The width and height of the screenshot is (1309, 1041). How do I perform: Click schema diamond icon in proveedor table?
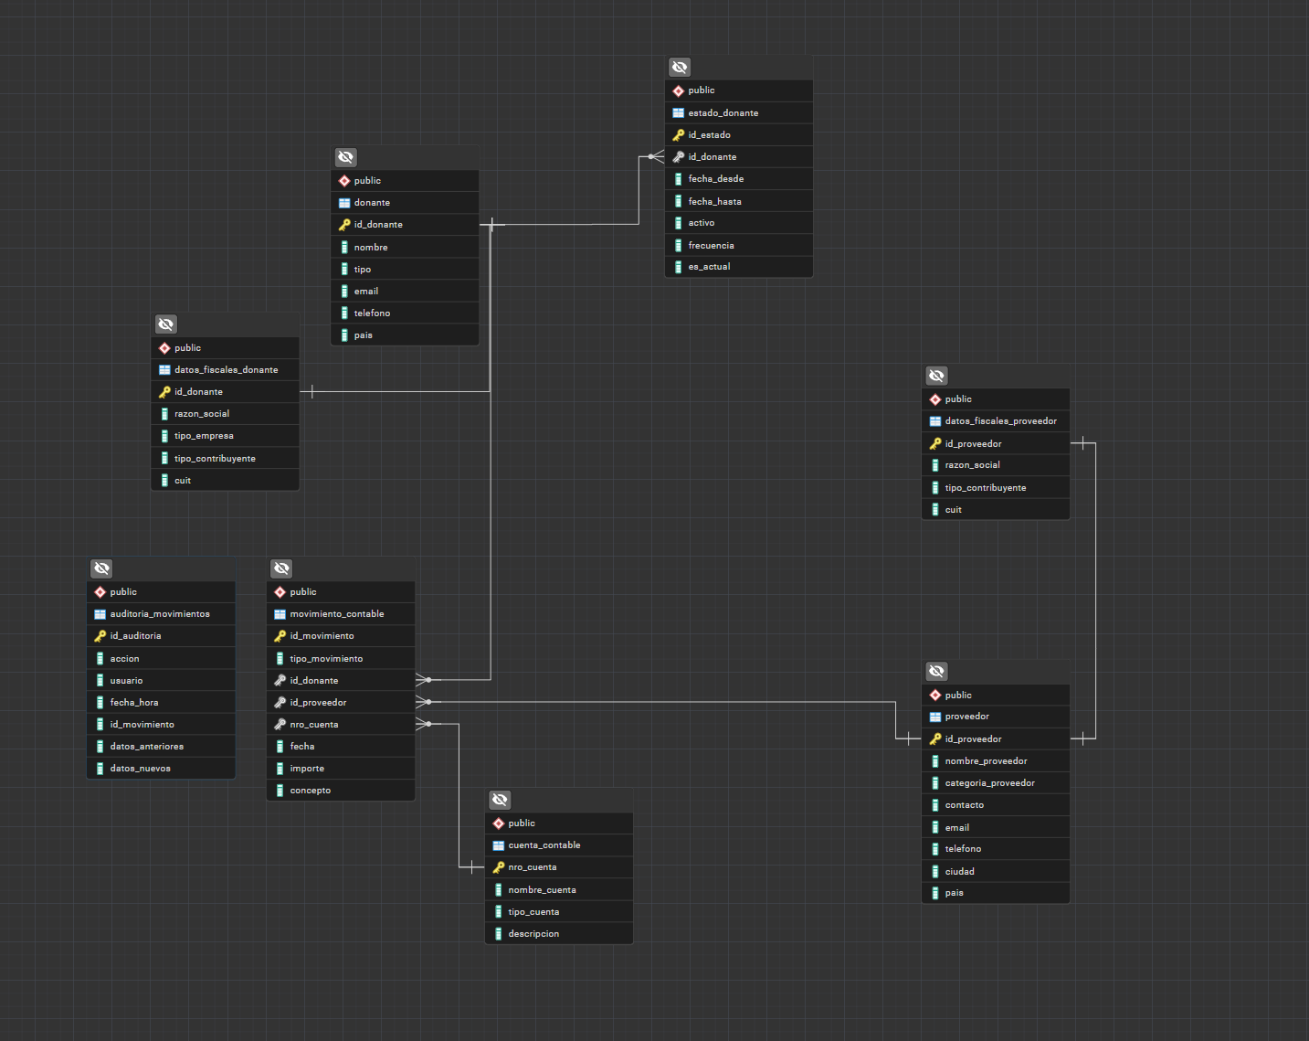934,696
